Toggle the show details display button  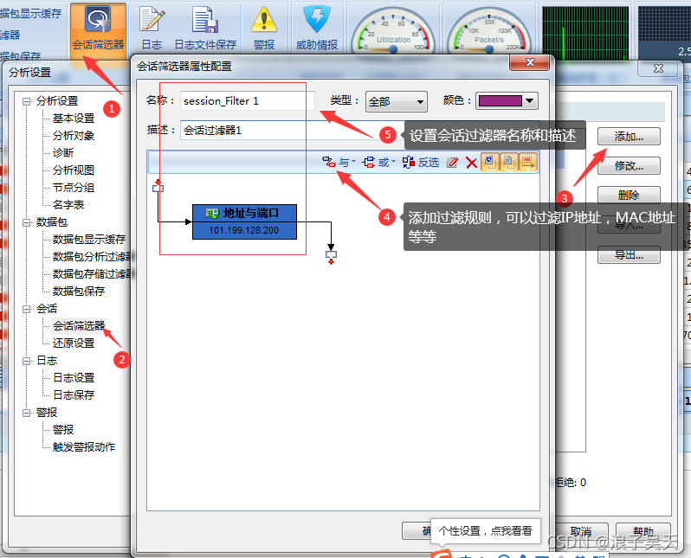[509, 162]
